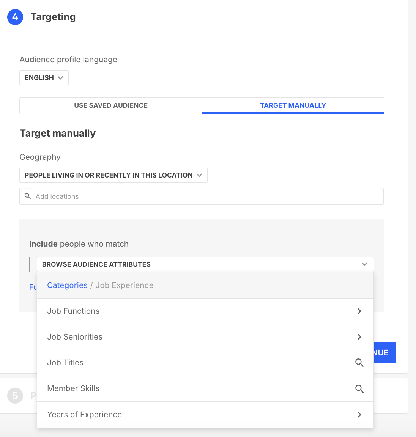Click into the Add locations field

pyautogui.click(x=202, y=196)
